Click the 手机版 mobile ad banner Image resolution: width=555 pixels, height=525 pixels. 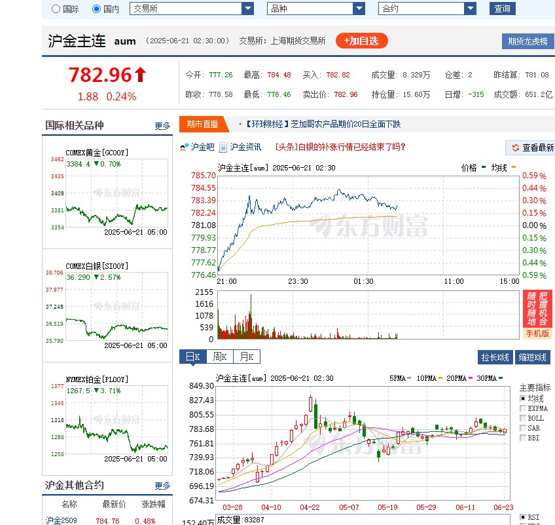click(x=537, y=315)
